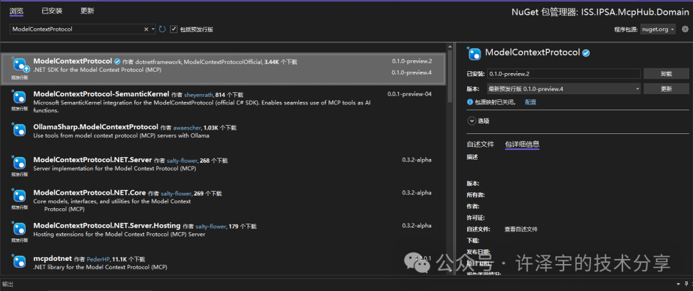Viewport: 693px width, 291px height.
Task: Click the 查看自述文件 link
Action: coord(521,229)
